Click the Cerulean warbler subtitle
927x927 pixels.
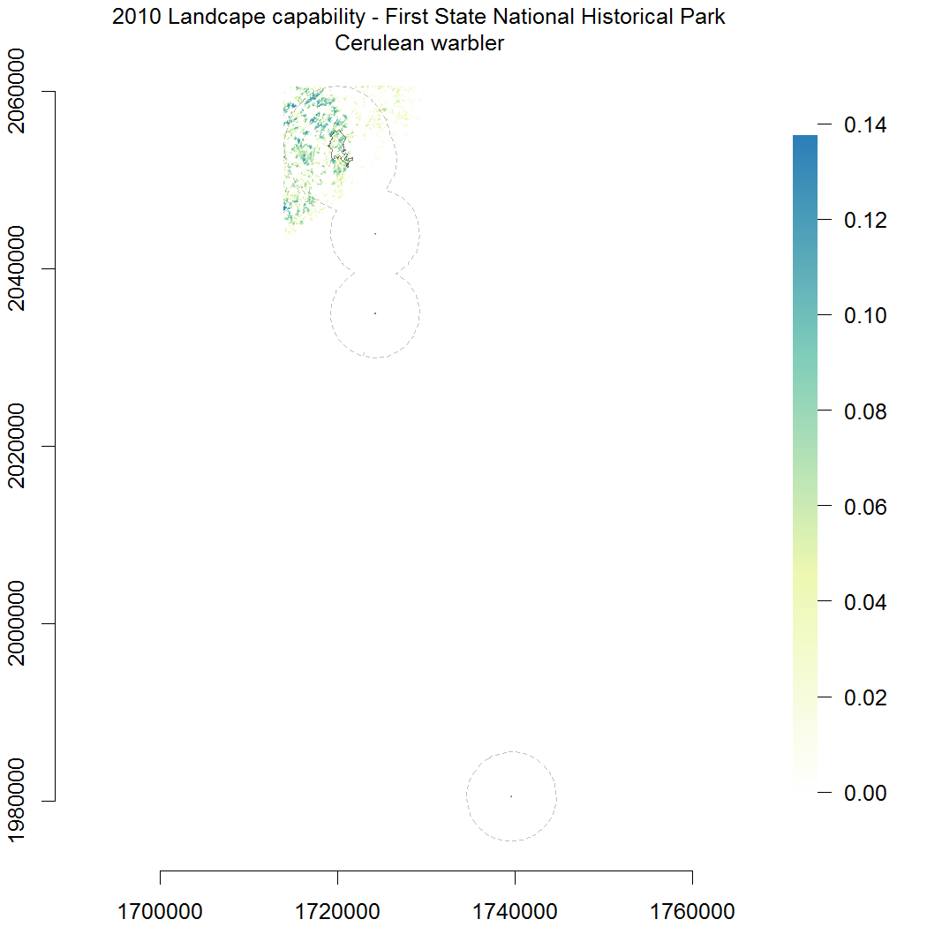point(418,43)
